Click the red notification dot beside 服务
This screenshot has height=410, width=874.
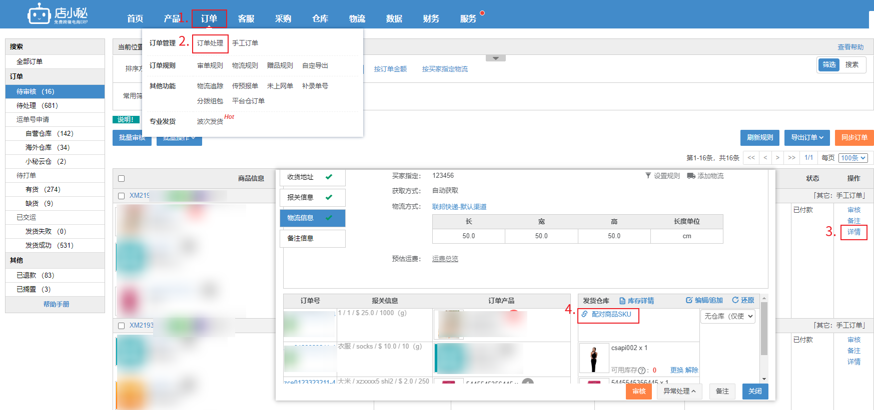[482, 13]
